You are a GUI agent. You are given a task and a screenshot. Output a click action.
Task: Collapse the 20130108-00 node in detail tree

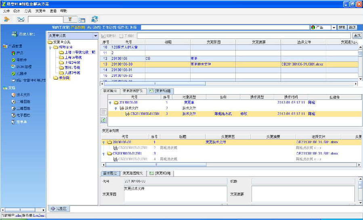click(110, 103)
